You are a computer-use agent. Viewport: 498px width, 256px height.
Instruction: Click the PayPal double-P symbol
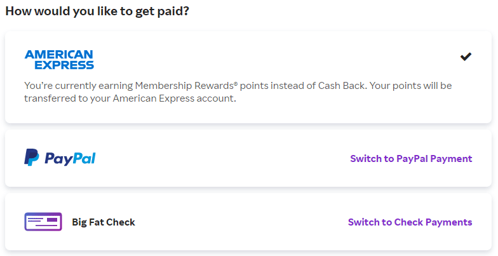[32, 158]
